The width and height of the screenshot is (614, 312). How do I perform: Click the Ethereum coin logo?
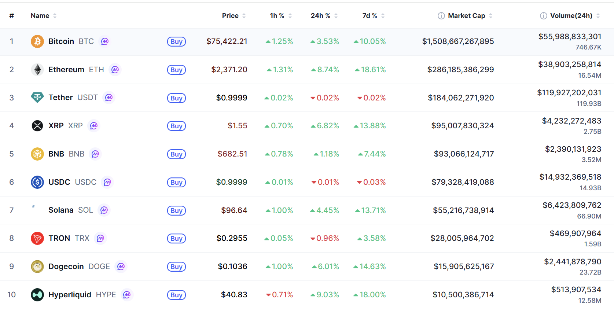(x=37, y=70)
